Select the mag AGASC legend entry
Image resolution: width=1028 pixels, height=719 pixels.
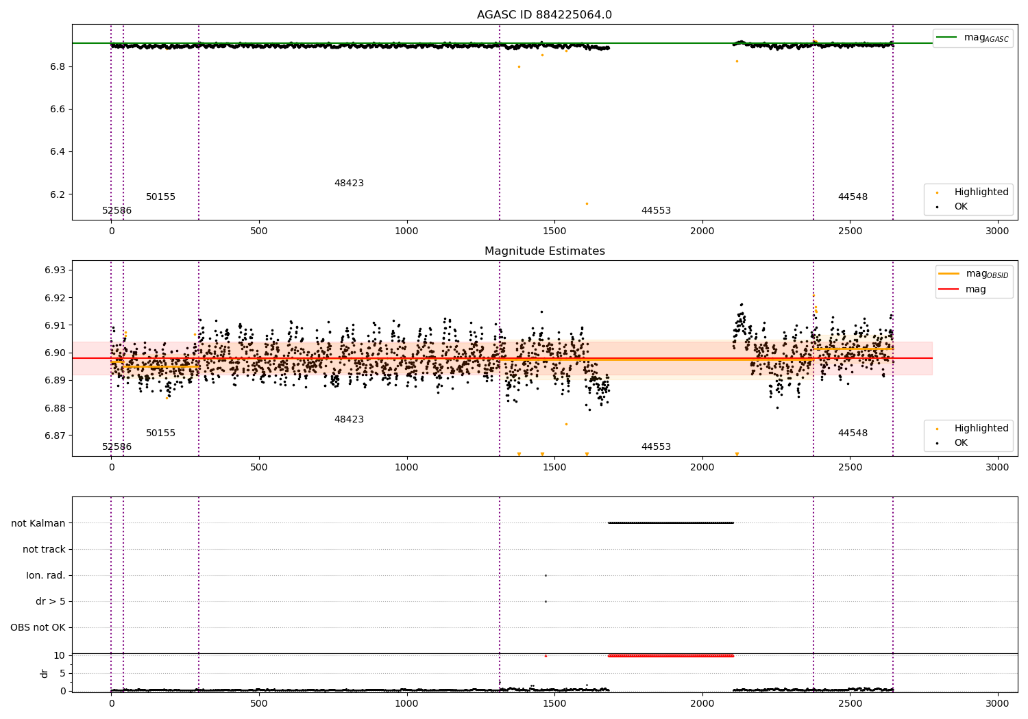(972, 38)
